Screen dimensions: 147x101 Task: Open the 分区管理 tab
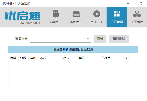(x=117, y=17)
